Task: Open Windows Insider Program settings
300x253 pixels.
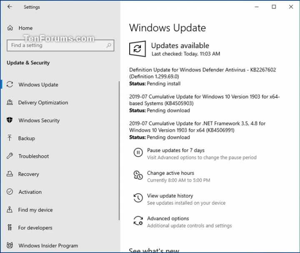Action: point(48,246)
